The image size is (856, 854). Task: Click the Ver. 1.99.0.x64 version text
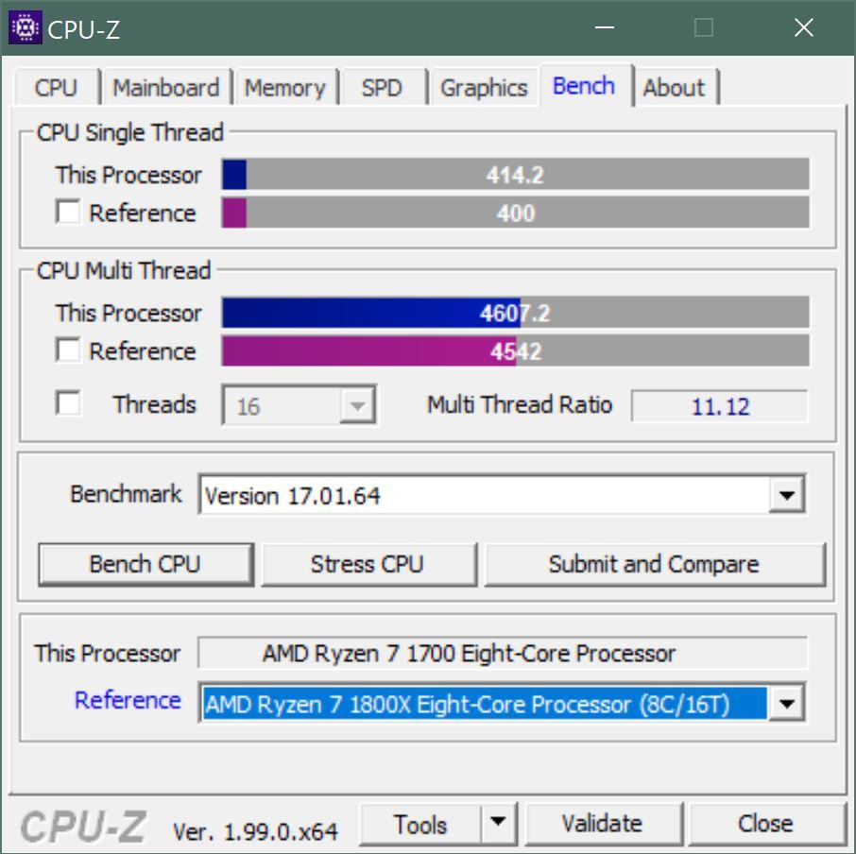[255, 831]
